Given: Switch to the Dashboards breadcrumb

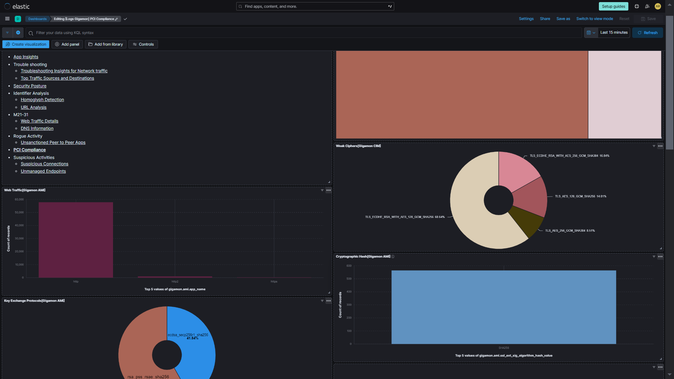Looking at the screenshot, I should point(37,19).
